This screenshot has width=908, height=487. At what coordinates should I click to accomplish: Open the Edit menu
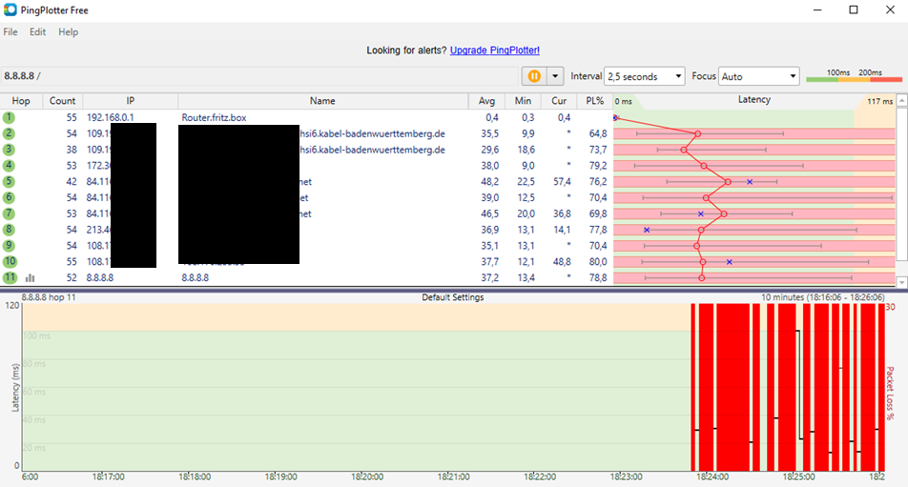point(37,31)
